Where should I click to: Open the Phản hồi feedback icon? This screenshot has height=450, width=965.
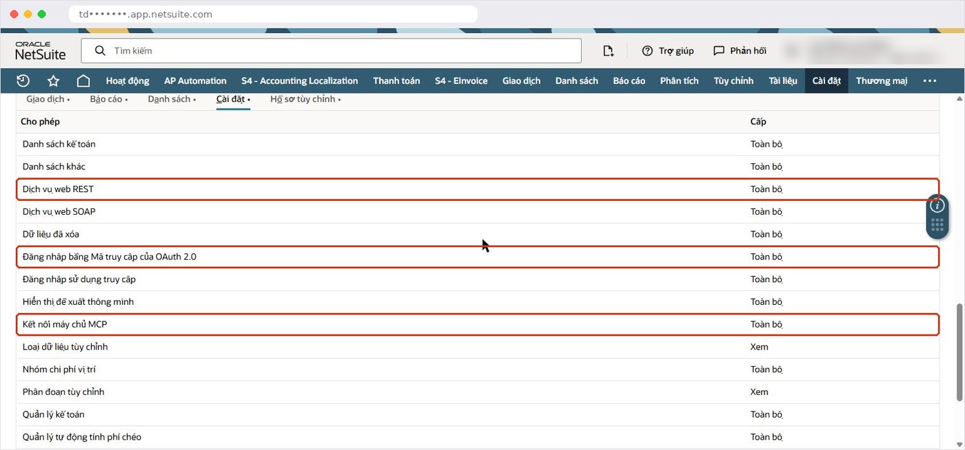pos(739,51)
